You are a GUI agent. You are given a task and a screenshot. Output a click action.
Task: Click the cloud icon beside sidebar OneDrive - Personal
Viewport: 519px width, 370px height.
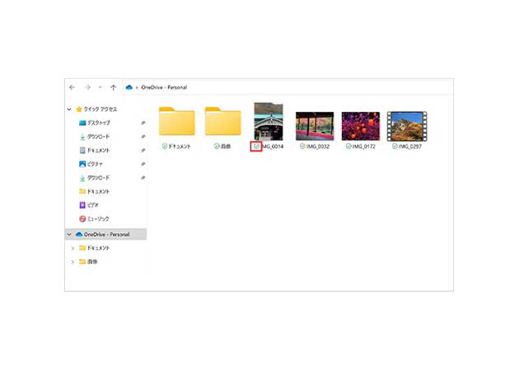point(79,234)
